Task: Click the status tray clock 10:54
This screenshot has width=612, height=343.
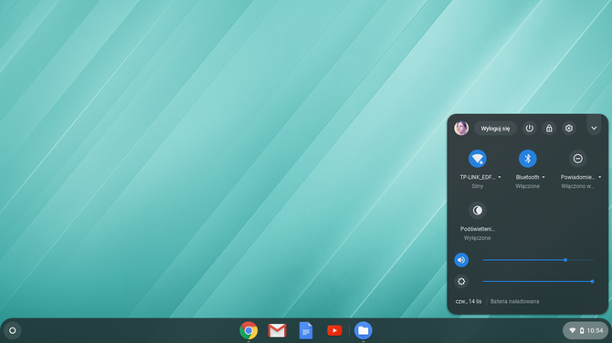Action: [595, 330]
